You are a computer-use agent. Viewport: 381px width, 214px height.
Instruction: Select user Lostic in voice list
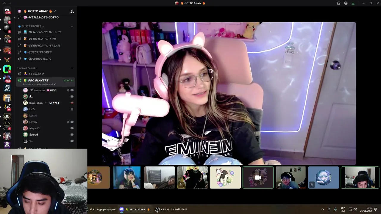point(48,116)
